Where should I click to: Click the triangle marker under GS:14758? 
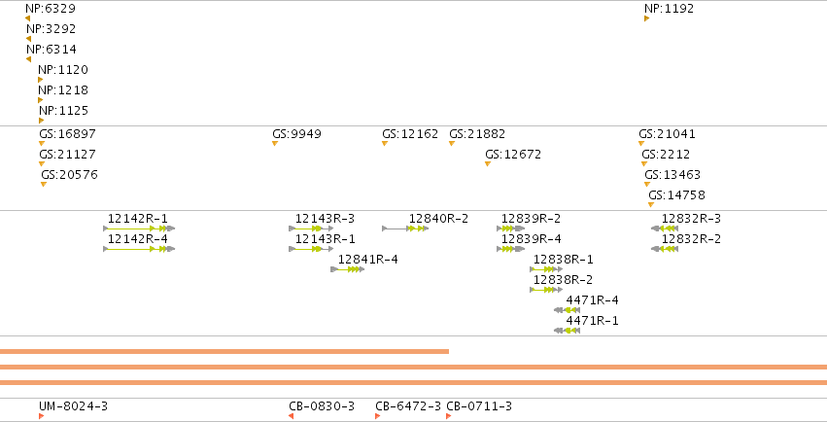coord(651,204)
